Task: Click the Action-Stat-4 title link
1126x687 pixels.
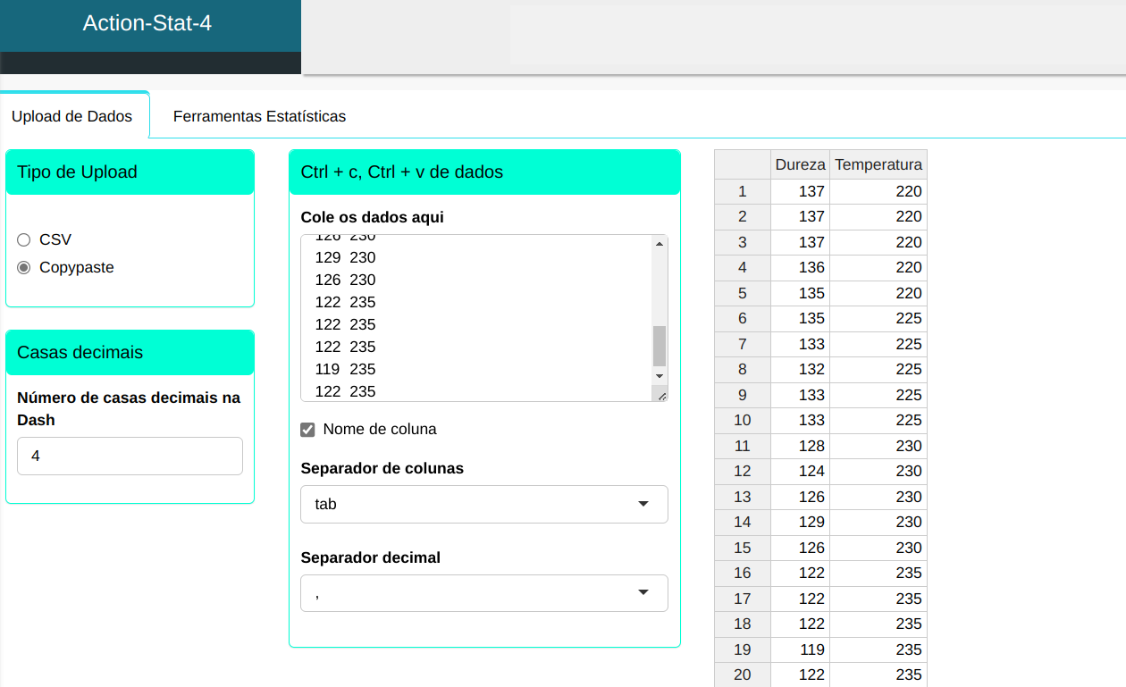Action: point(147,23)
